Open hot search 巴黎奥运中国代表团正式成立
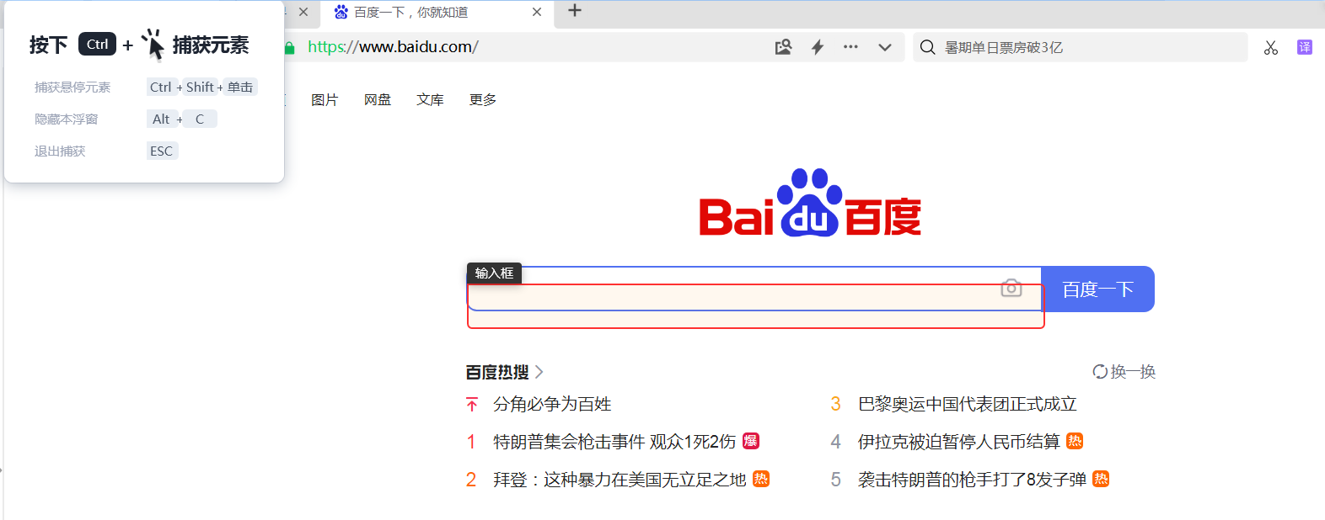The image size is (1325, 520). point(968,404)
